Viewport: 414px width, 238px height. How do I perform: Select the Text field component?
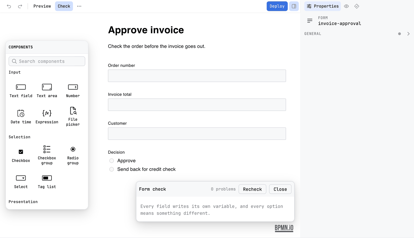click(21, 91)
